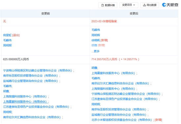Click the 导出数据 button
The width and height of the screenshot is (181, 124).
click(150, 5)
